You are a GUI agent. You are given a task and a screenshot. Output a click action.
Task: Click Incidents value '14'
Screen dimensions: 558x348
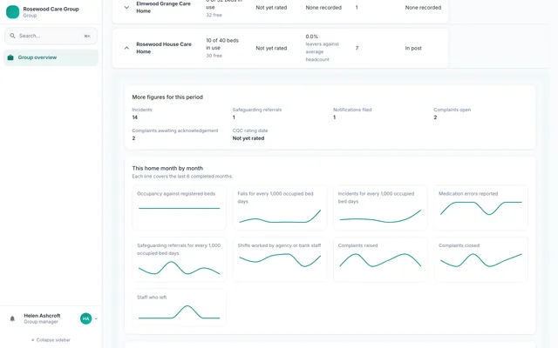coord(135,117)
